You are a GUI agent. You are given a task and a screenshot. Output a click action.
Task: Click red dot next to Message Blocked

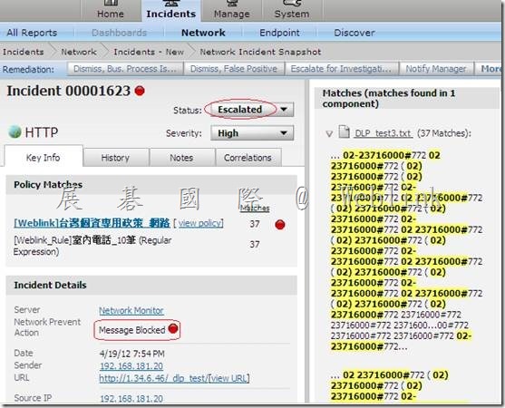coord(173,328)
